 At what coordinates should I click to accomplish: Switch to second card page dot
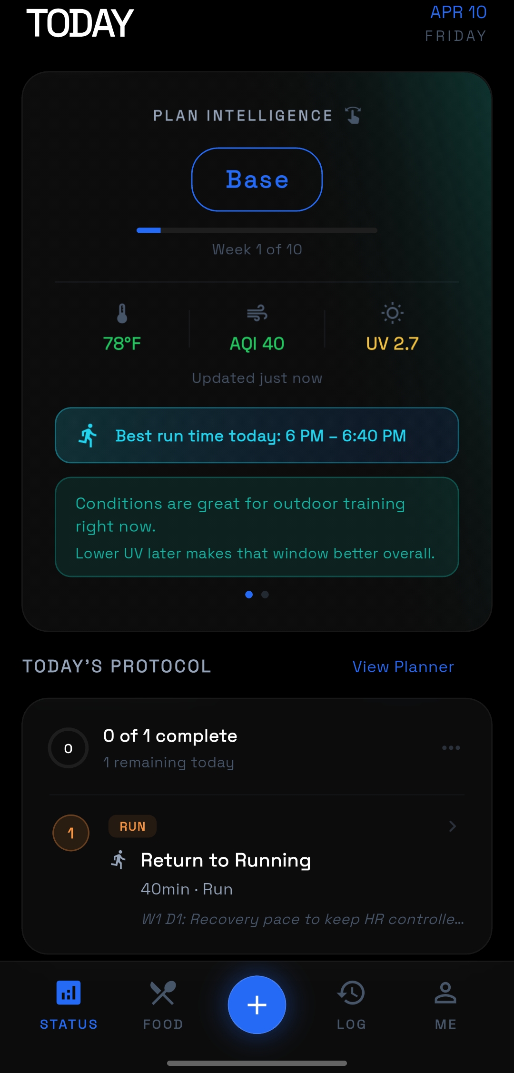point(265,595)
